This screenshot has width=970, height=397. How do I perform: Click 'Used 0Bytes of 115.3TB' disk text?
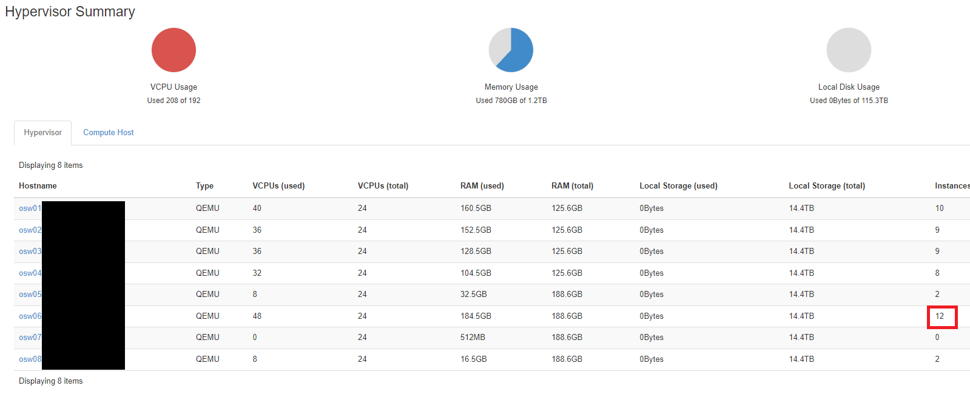[849, 101]
